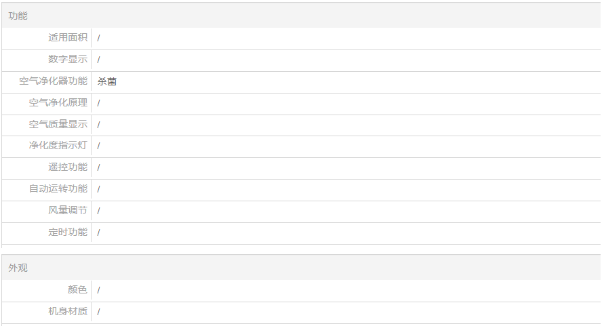Select the slash value next to 机身材质
Image resolution: width=604 pixels, height=326 pixels.
pos(98,312)
